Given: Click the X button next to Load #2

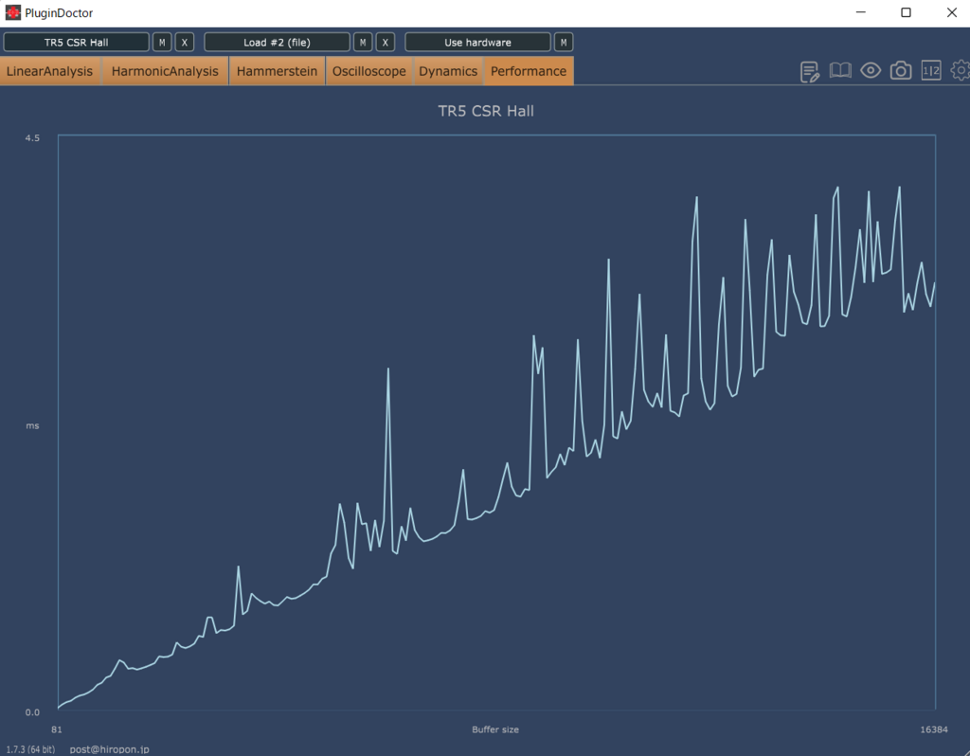Looking at the screenshot, I should tap(385, 42).
